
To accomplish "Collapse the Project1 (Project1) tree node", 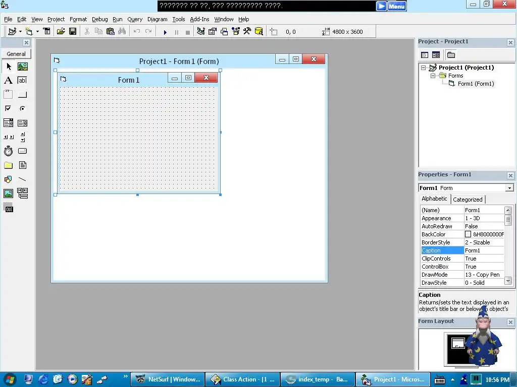I will coord(424,68).
